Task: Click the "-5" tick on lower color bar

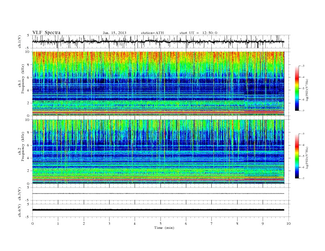Action: click(303, 156)
